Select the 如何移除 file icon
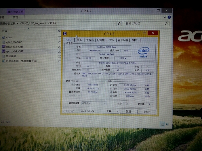This screenshot has width=202, height=151. [x=4, y=56]
